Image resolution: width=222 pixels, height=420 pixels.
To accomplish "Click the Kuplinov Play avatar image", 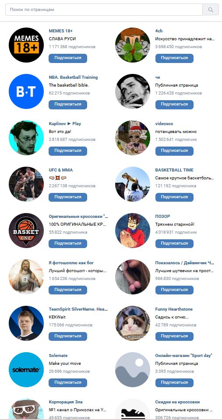I will pos(26,138).
